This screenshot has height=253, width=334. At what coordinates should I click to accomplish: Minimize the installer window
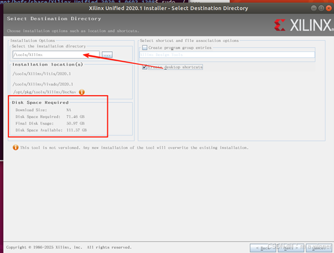[x=314, y=8]
